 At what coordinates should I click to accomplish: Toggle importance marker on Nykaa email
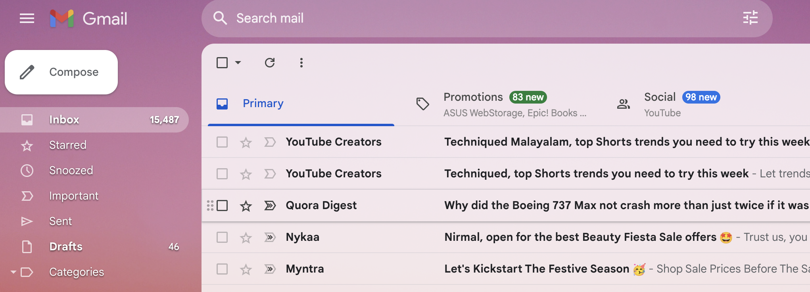pyautogui.click(x=270, y=237)
